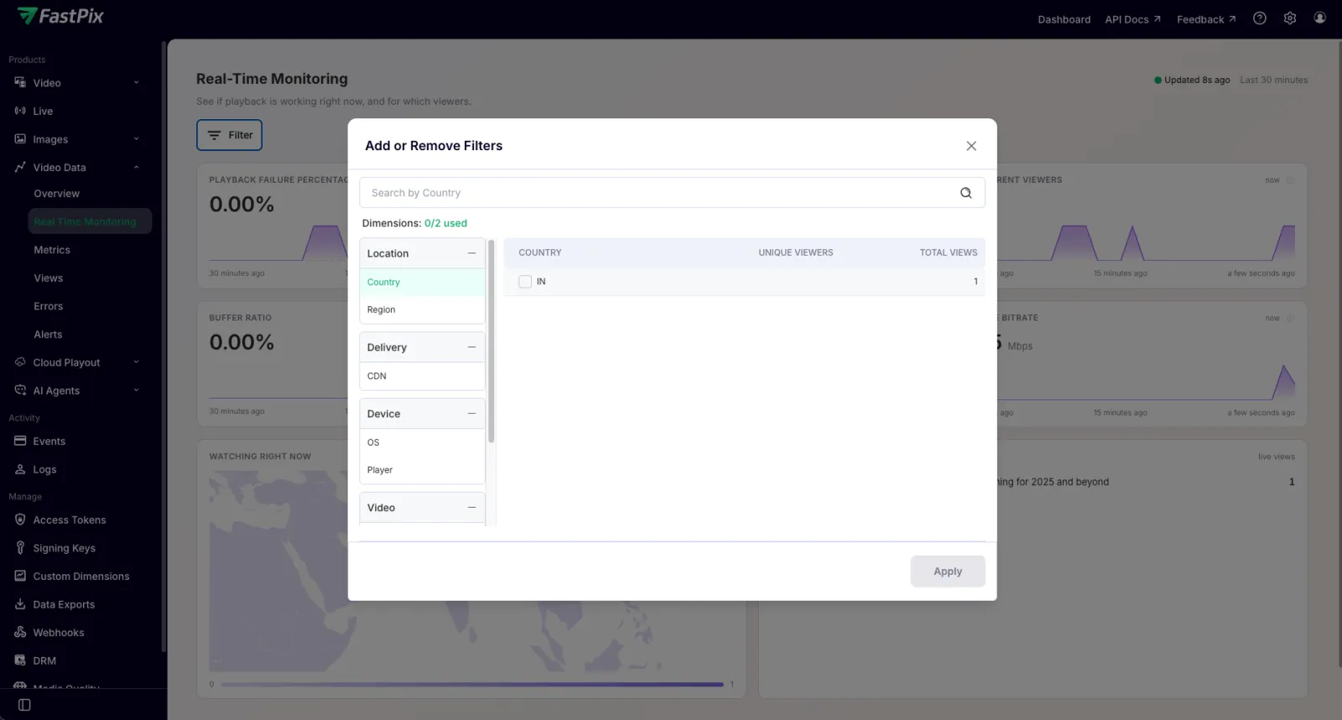Image resolution: width=1342 pixels, height=720 pixels.
Task: Select the CDN dimension
Action: coord(422,376)
